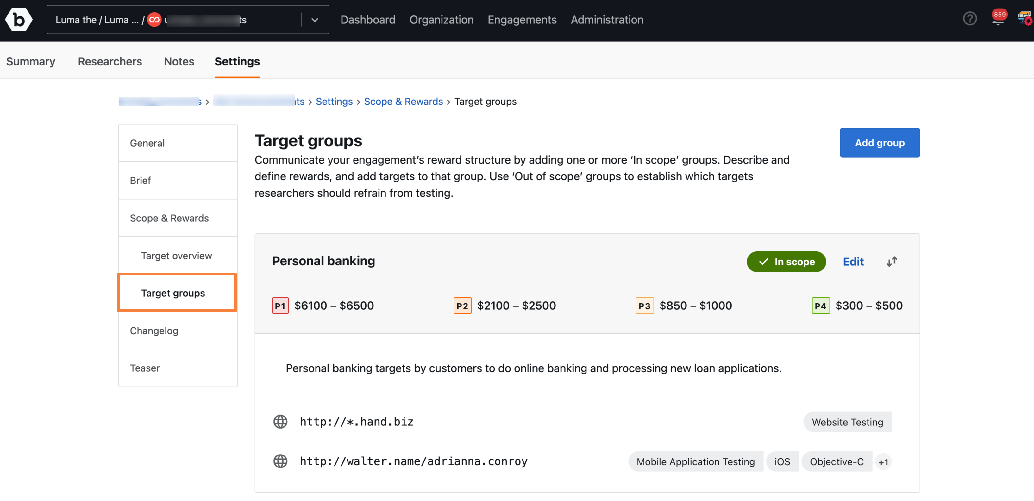Click the reorder arrows for Personal banking
Viewport: 1034px width, 501px height.
pyautogui.click(x=892, y=262)
